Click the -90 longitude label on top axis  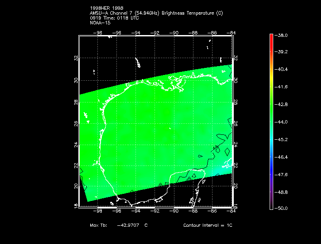pyautogui.click(x=175, y=32)
